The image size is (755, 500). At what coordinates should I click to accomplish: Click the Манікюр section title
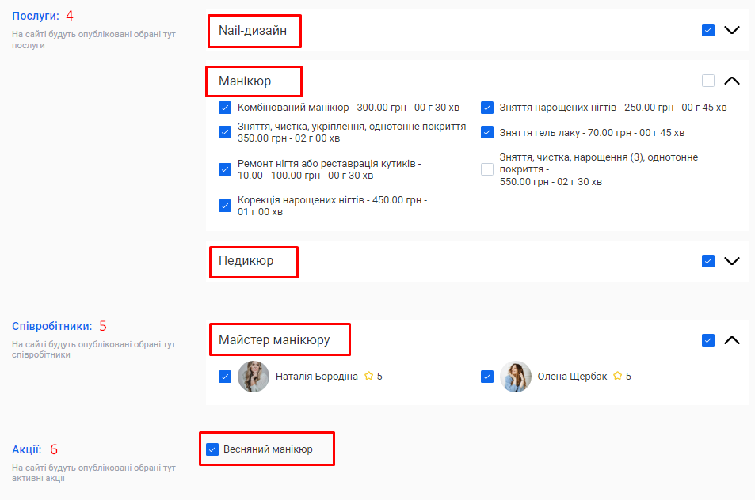click(x=245, y=81)
